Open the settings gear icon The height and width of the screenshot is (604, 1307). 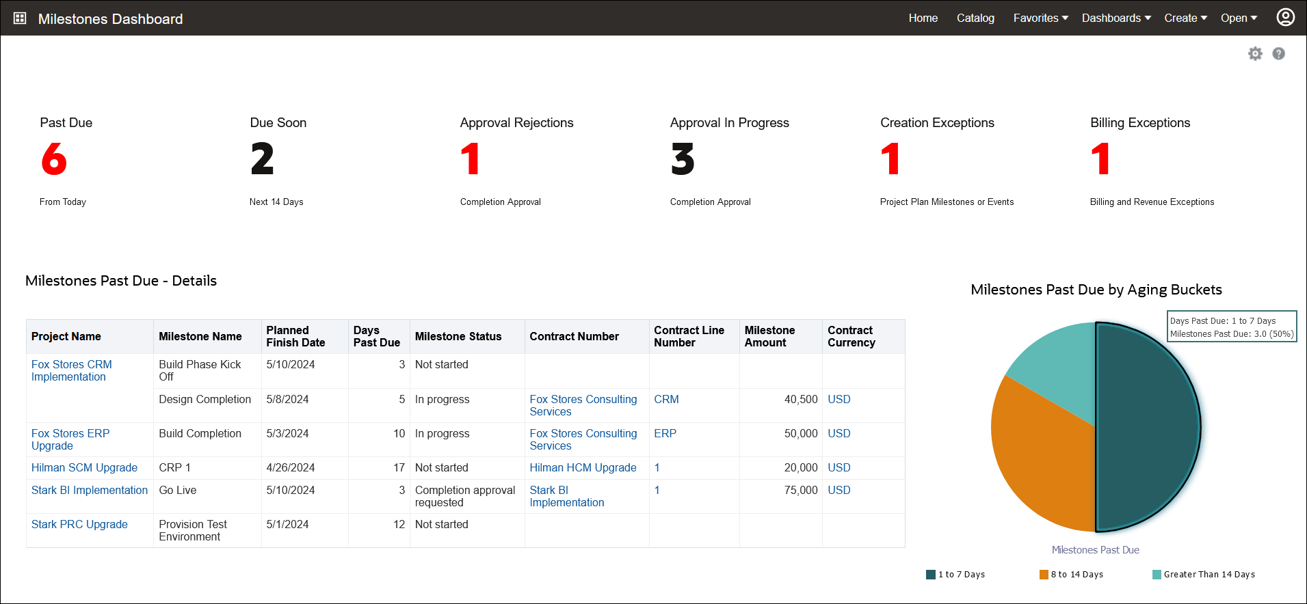(x=1255, y=53)
